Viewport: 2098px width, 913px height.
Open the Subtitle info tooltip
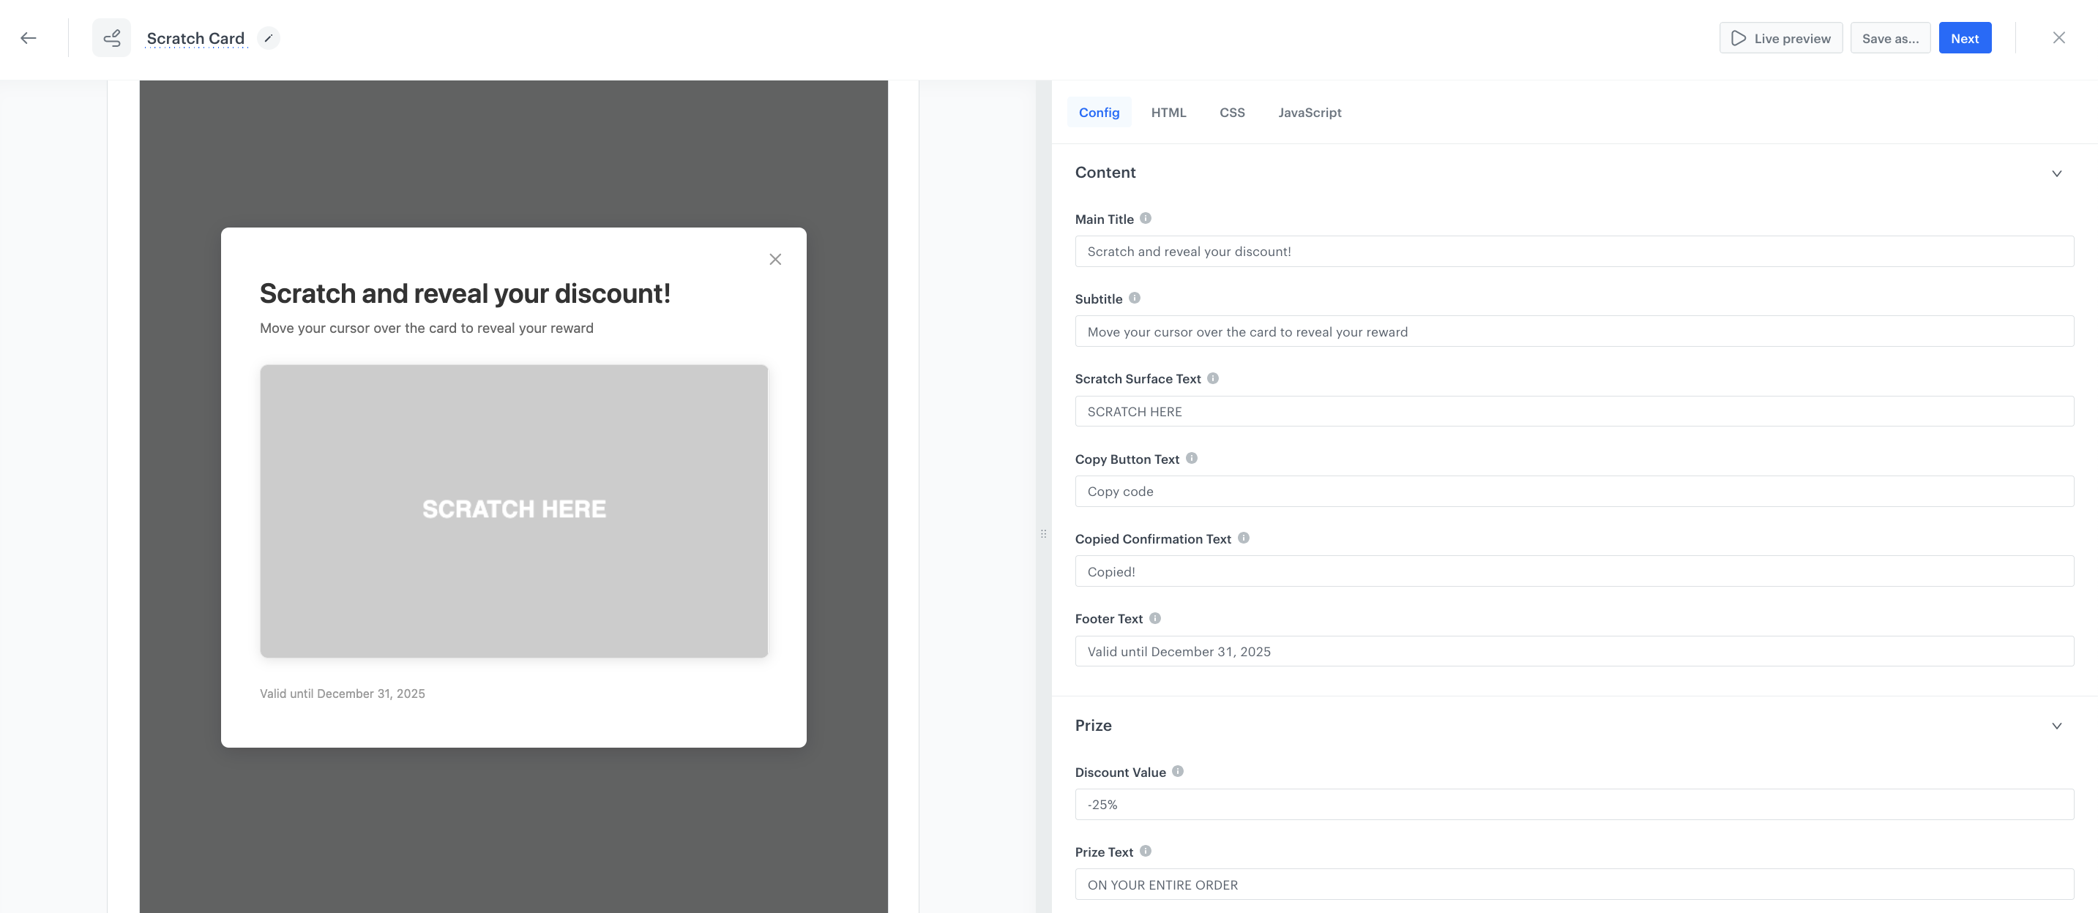pyautogui.click(x=1135, y=298)
